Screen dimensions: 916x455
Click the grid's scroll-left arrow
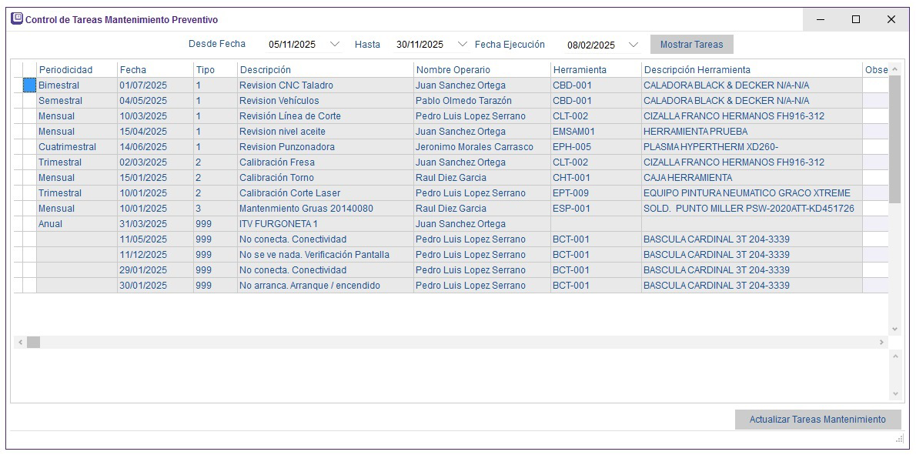[x=19, y=342]
